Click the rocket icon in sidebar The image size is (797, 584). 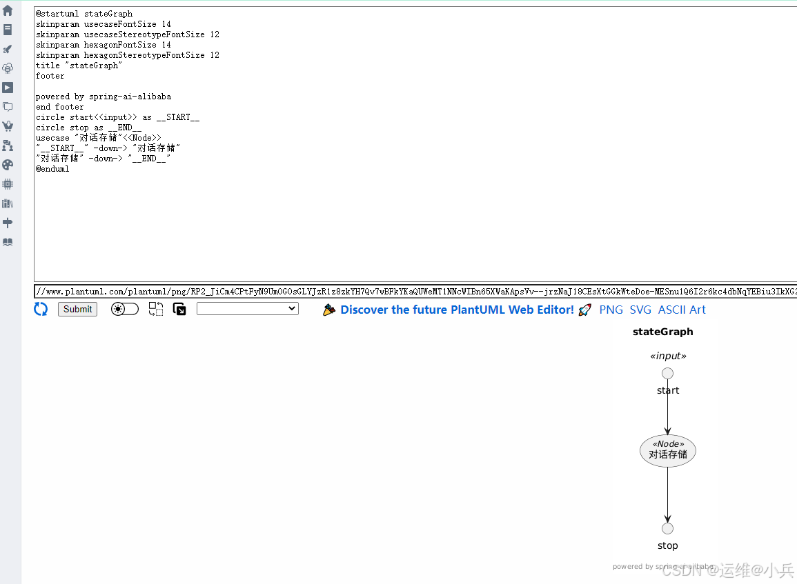8,49
